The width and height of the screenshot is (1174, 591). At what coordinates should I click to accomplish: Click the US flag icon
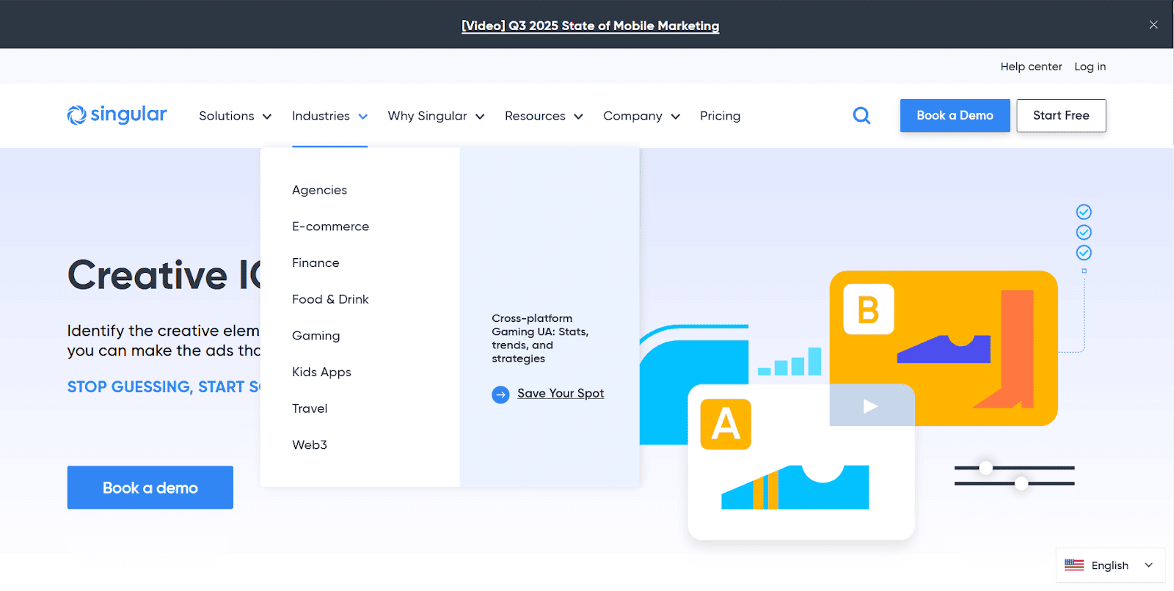1074,565
